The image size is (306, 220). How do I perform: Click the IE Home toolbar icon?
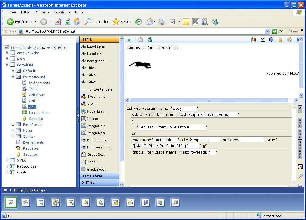(77, 22)
